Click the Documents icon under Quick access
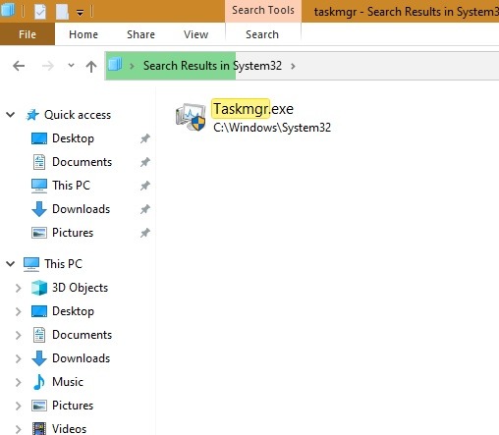Image resolution: width=499 pixels, height=435 pixels. tap(39, 162)
